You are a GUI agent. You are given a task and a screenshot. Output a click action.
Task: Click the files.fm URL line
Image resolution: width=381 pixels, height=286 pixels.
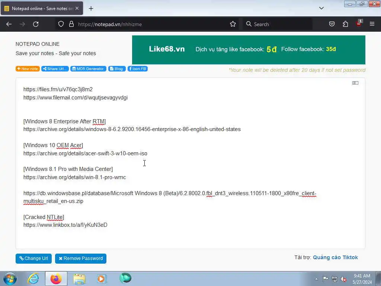58,89
